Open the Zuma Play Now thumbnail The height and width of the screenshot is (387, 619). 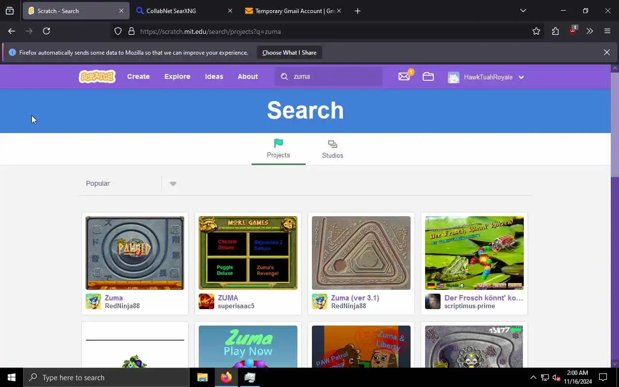[248, 346]
